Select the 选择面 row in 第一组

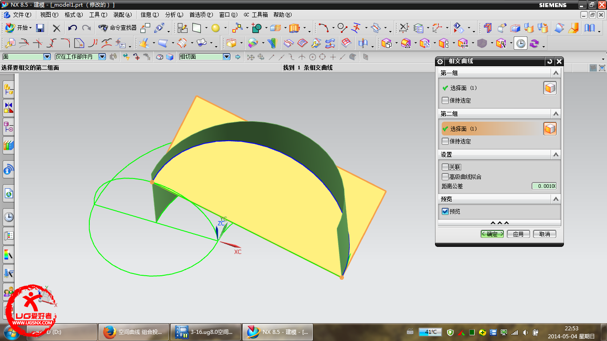point(491,88)
